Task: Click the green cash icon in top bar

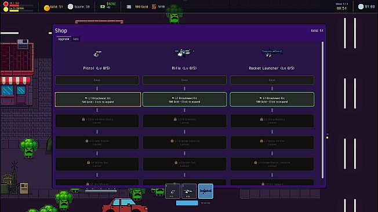Action: click(x=103, y=6)
